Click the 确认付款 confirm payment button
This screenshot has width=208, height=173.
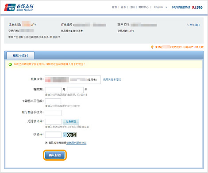[x=55, y=155]
